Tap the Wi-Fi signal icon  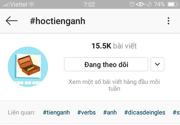(x=32, y=5)
